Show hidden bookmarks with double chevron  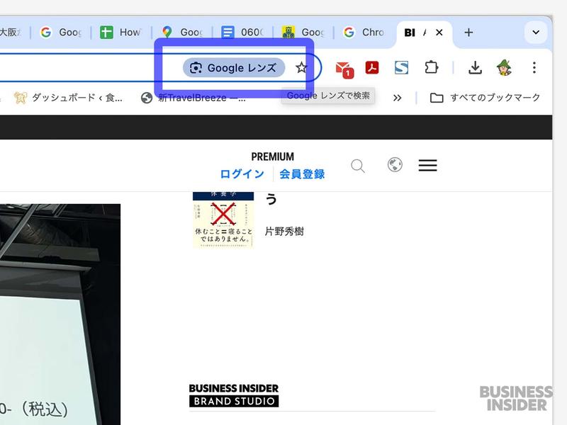click(397, 98)
